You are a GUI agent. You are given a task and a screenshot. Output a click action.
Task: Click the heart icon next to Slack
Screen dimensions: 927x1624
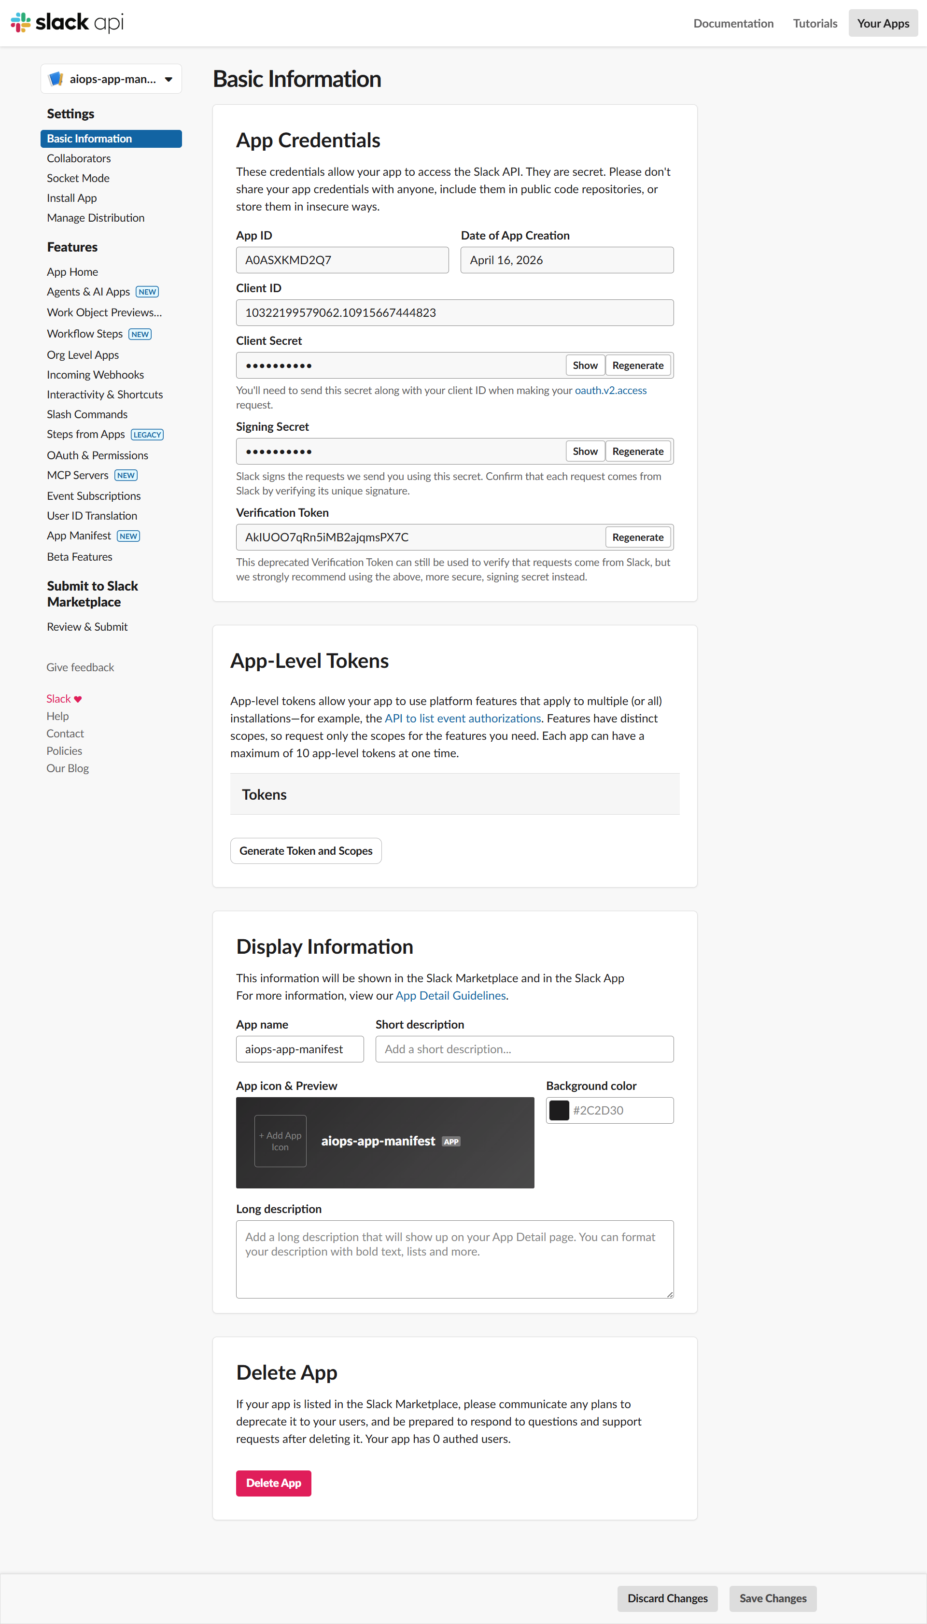click(x=78, y=699)
